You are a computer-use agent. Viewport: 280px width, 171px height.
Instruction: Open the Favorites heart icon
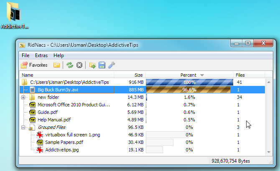pyautogui.click(x=24, y=65)
